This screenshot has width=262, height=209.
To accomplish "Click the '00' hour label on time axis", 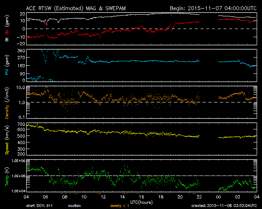I will (x=218, y=197).
